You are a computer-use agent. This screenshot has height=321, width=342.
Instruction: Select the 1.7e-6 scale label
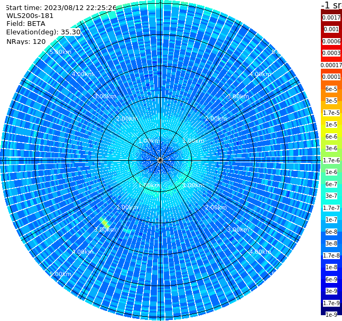pos(331,160)
